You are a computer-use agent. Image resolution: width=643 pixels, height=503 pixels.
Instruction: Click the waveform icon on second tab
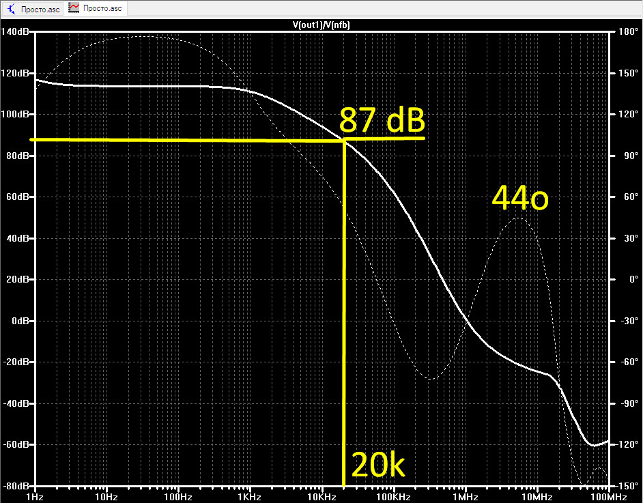[74, 8]
